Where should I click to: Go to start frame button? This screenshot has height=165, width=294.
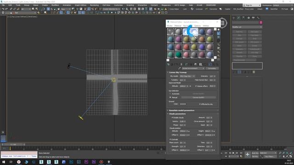(226, 153)
